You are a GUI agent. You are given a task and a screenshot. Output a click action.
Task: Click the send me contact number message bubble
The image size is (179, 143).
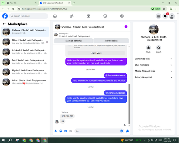coord(99,80)
